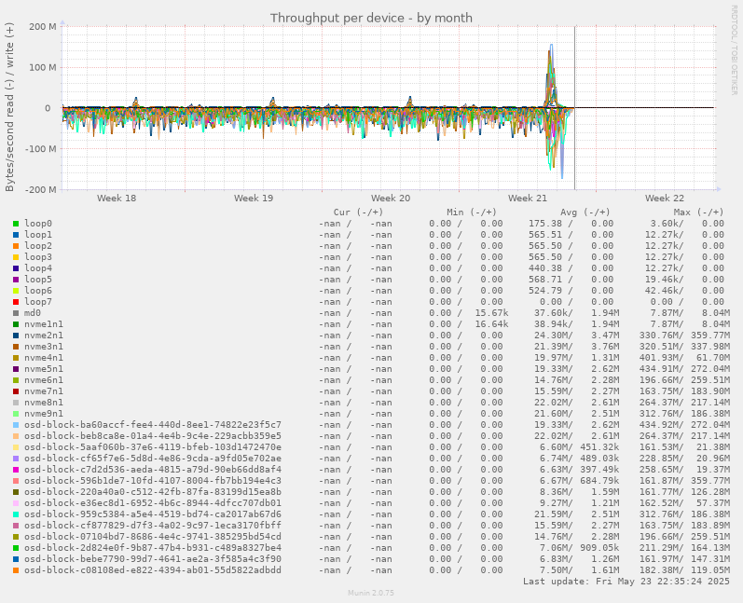
Task: Click the nvme3n1 device label
Action: [44, 347]
